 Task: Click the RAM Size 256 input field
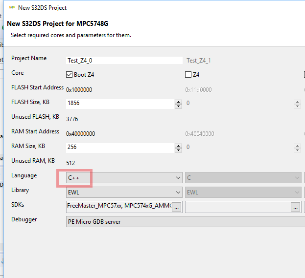120,147
